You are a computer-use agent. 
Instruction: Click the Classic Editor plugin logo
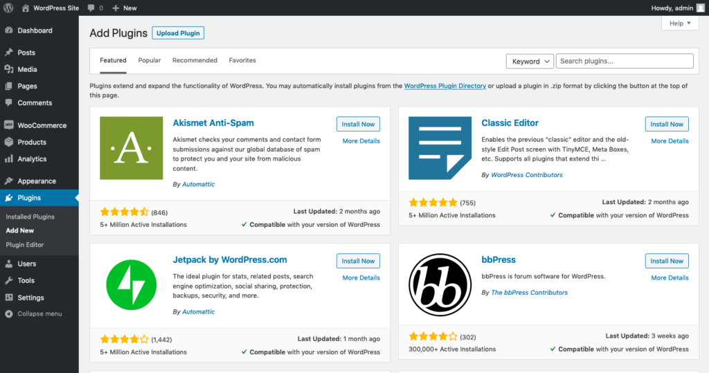click(440, 148)
